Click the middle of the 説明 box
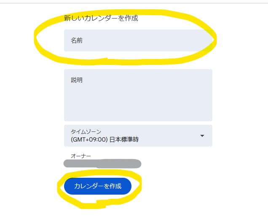The image size is (268, 222). pyautogui.click(x=138, y=95)
